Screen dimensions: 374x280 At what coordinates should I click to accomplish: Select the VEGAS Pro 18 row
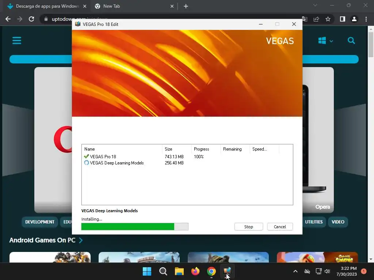point(187,157)
